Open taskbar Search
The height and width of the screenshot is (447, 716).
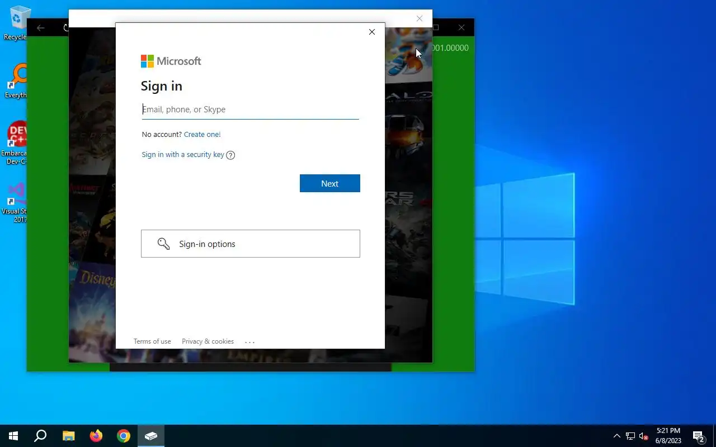40,436
